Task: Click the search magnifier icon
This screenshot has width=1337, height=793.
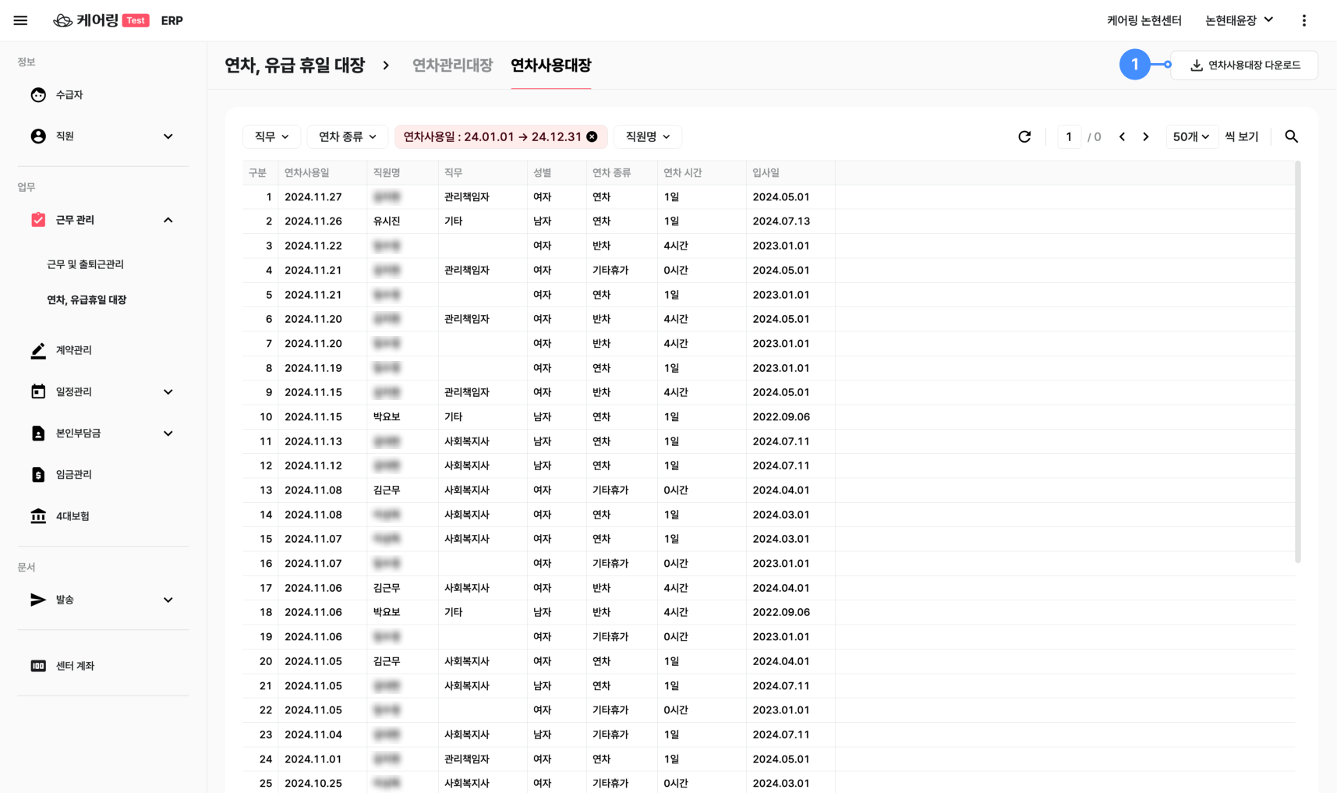Action: tap(1291, 136)
